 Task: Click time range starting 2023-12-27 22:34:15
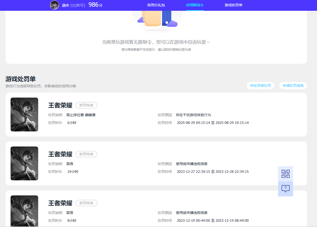[x=213, y=172]
